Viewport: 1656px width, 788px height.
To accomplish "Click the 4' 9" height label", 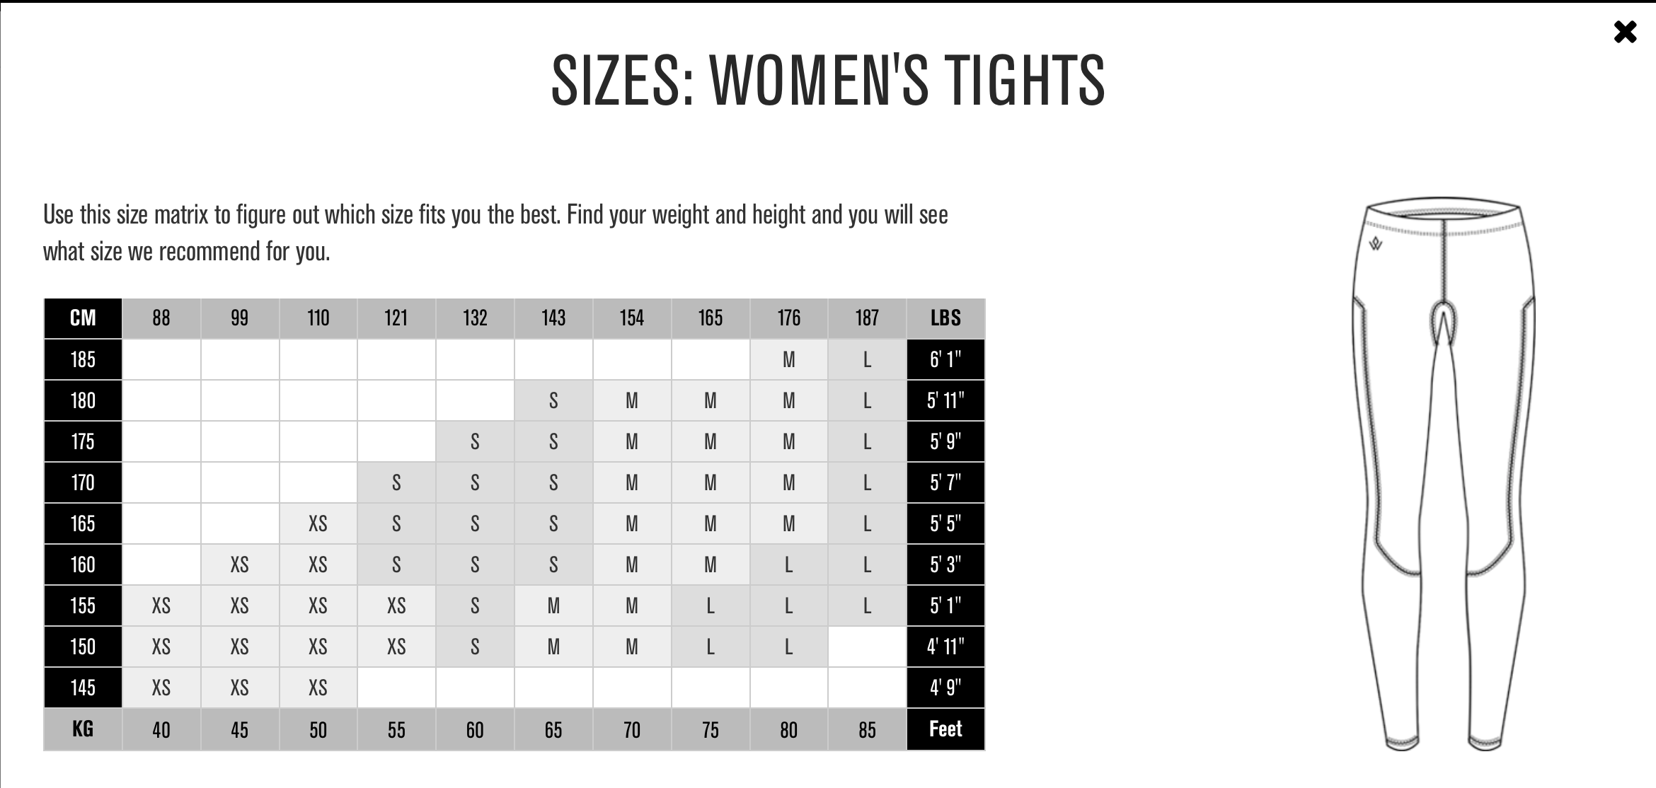I will point(945,688).
